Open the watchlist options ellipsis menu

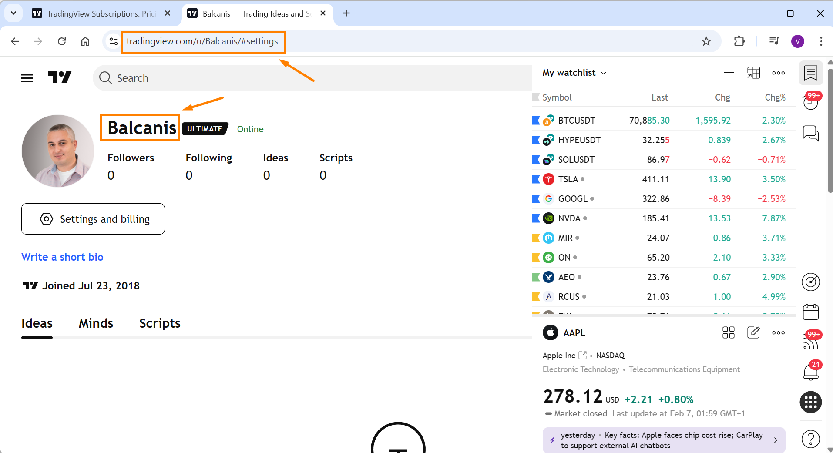tap(778, 73)
